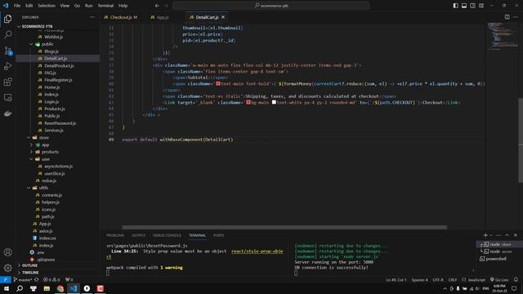The image size is (523, 294).
Task: Click the split editor right icon
Action: (507, 17)
